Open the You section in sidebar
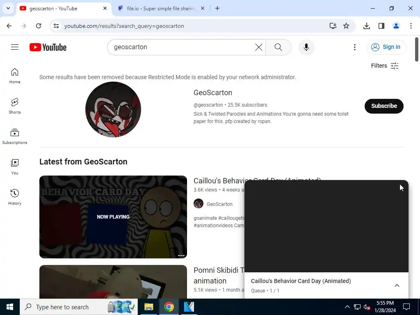The image size is (420, 315). [x=15, y=167]
